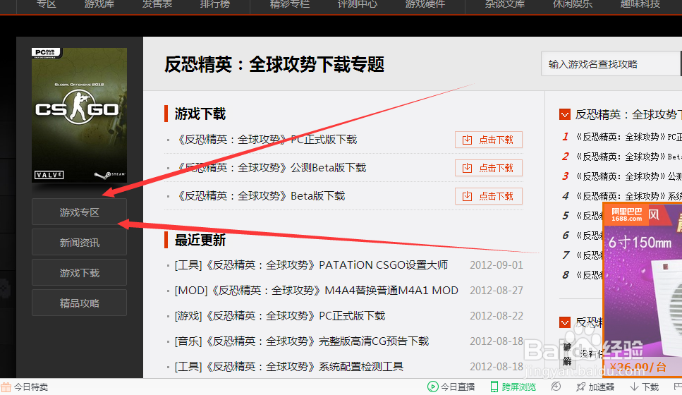Open 《反恐精英：全球攻势》Beta版下载 link
Screen dimensions: 682x395
point(260,196)
